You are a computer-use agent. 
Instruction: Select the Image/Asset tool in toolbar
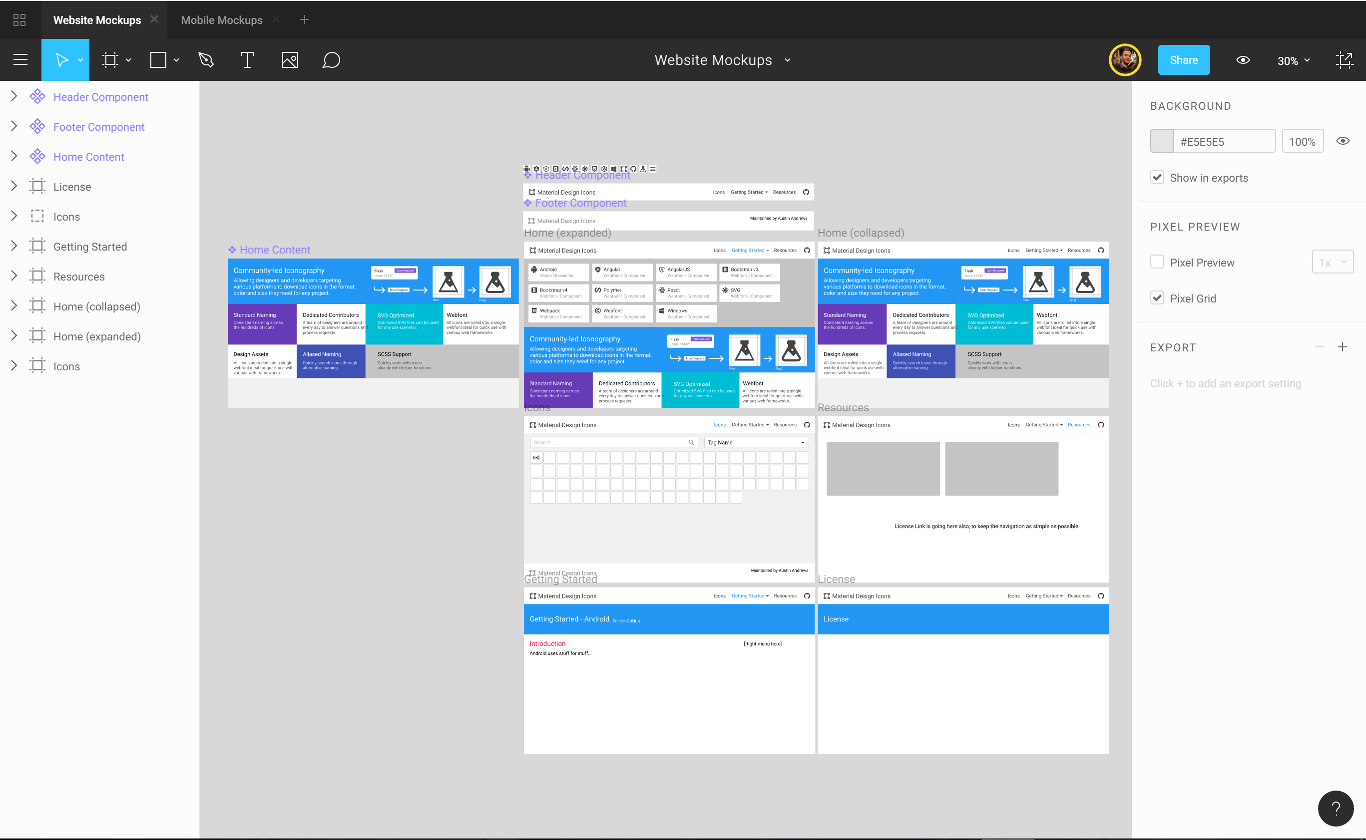click(x=290, y=59)
